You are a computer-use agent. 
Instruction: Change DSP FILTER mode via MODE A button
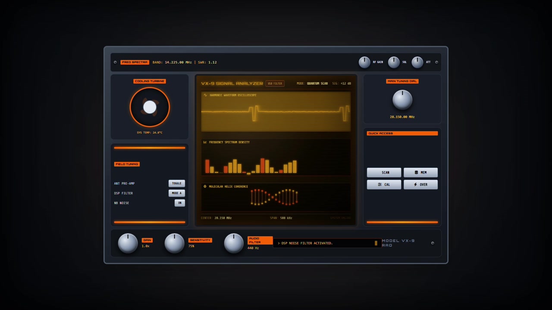coord(177,193)
